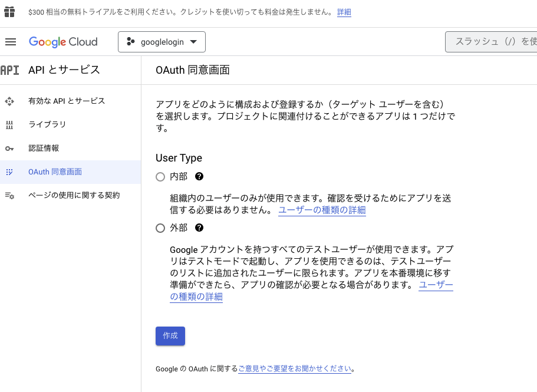
Task: Click the project hexagon icon beside googlelogin
Action: point(130,42)
